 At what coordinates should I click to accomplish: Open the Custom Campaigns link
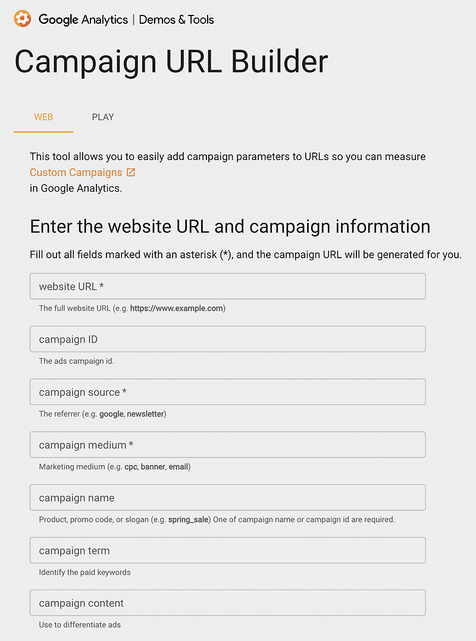click(x=77, y=172)
